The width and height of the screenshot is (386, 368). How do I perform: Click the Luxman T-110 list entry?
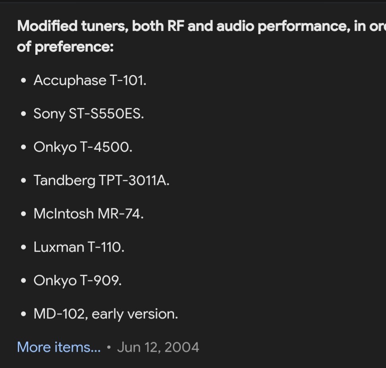[79, 247]
